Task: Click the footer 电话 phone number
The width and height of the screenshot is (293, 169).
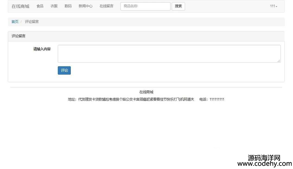Action: point(212,99)
